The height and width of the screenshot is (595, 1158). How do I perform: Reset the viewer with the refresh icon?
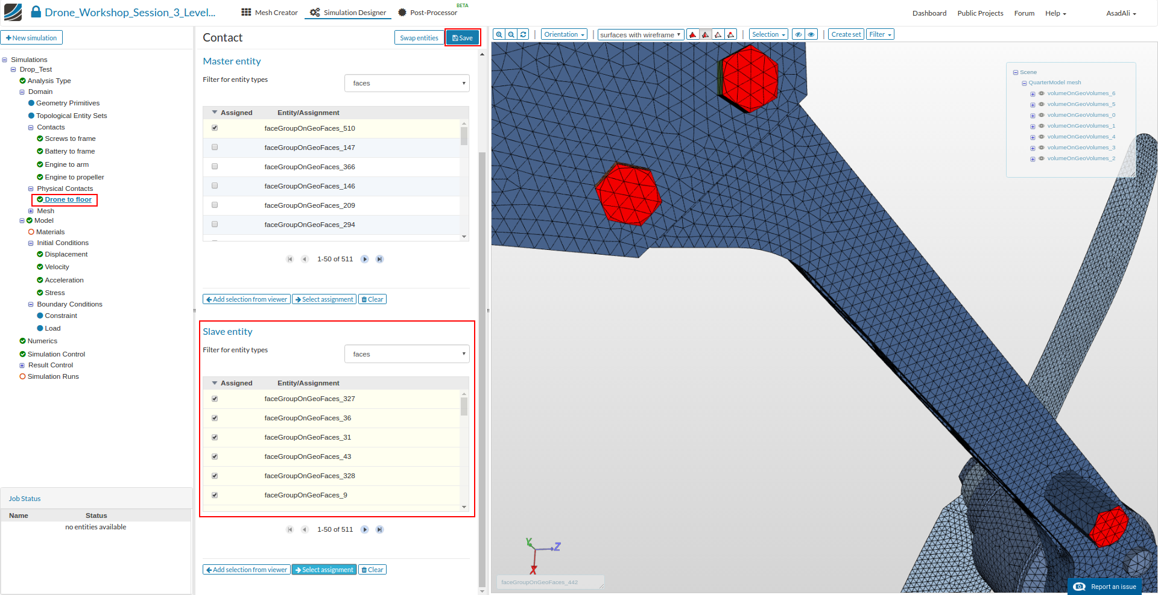click(524, 35)
